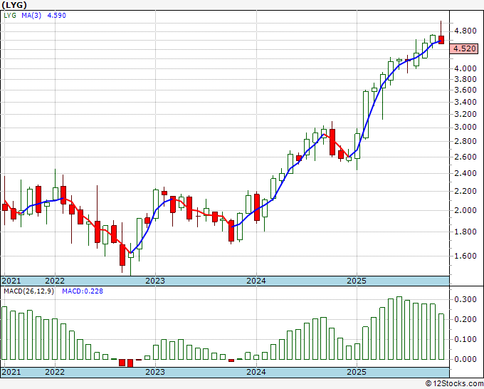
Task: Click 2024 on the price chart time axis
Action: click(256, 281)
